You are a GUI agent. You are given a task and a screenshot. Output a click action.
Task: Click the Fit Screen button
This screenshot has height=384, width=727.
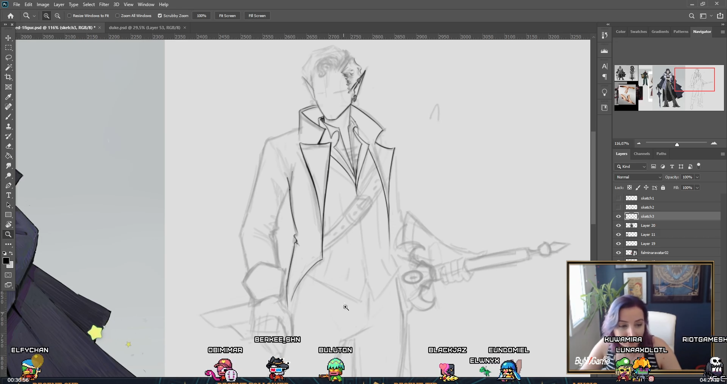coord(227,16)
